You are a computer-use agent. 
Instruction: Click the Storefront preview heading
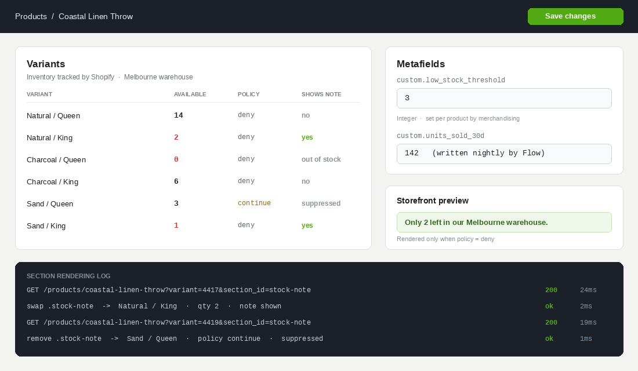[433, 201]
